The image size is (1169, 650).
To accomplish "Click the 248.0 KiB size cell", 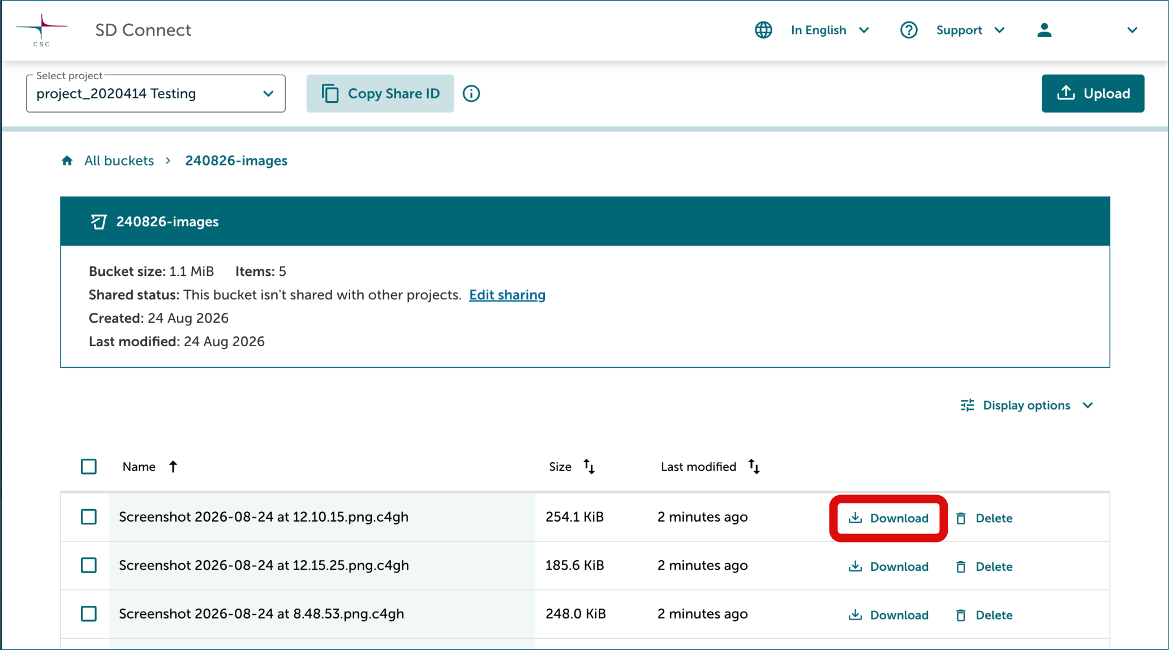I will (575, 614).
